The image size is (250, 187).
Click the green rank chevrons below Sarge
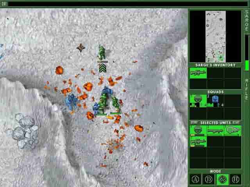pos(102,68)
